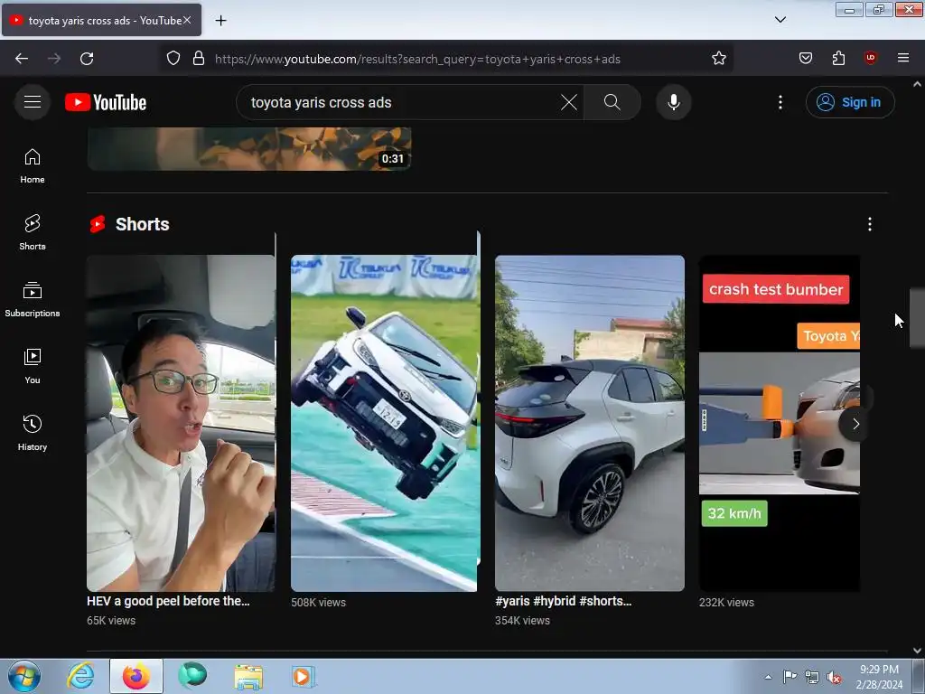Open the Windows Start menu

23,676
